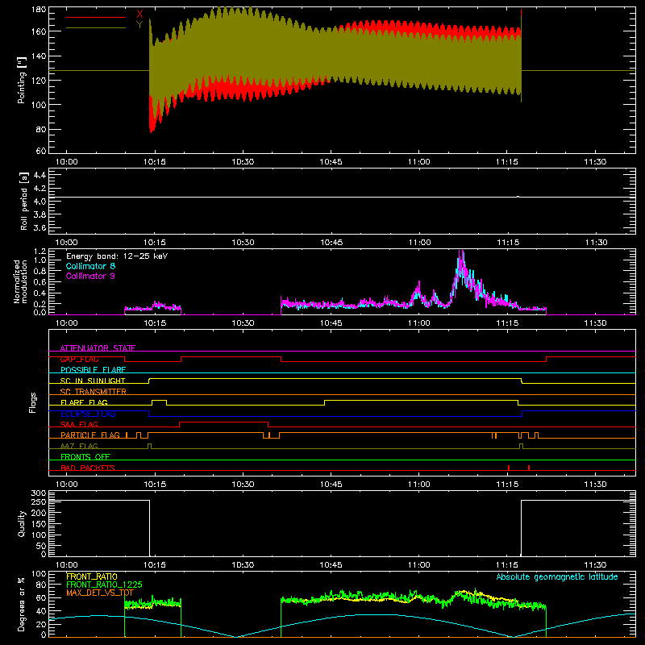The width and height of the screenshot is (645, 645).
Task: Click the Energy band: 12-25 keV label
Action: (x=117, y=256)
